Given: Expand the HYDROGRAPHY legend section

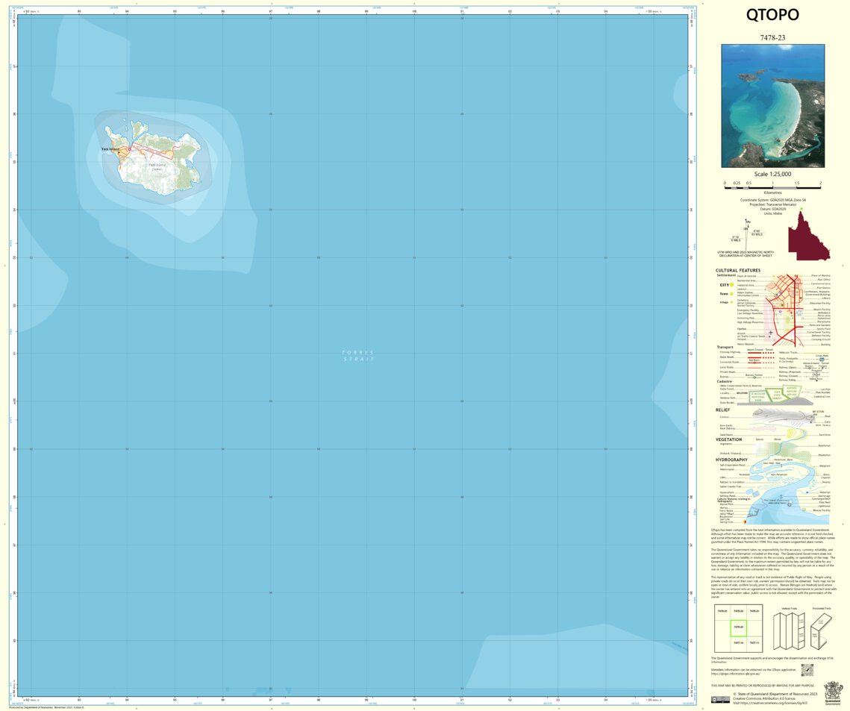Looking at the screenshot, I should [731, 460].
